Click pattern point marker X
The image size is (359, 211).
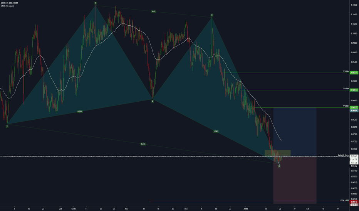(x=7, y=126)
